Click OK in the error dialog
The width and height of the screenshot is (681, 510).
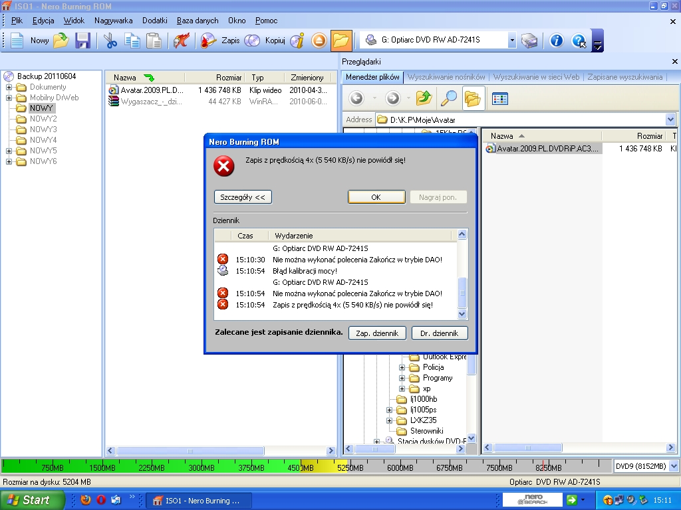tap(376, 197)
